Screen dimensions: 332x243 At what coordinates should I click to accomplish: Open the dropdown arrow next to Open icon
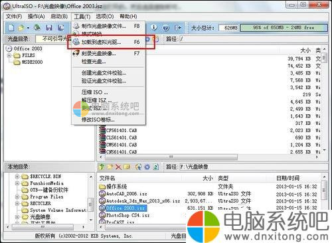pos(28,28)
